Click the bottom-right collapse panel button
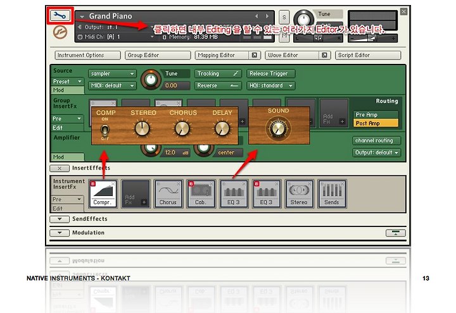The width and height of the screenshot is (456, 313). click(395, 233)
